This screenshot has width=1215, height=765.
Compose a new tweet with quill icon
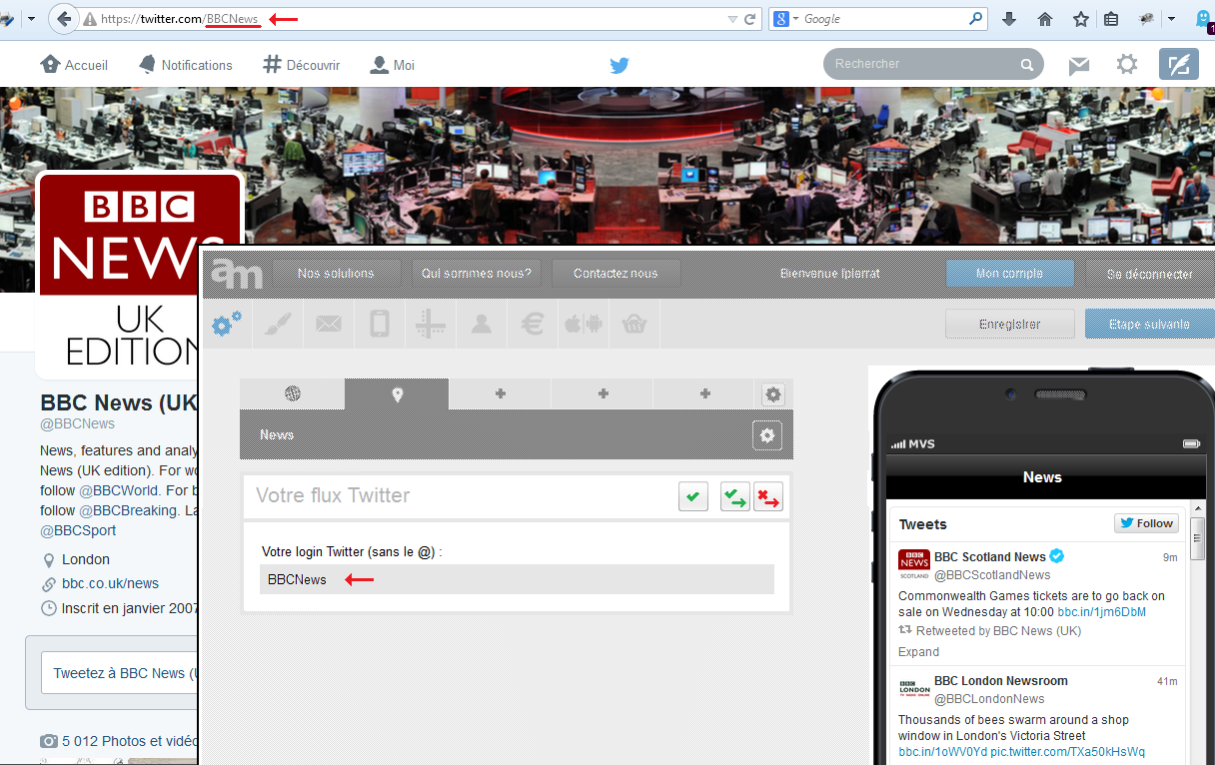(1178, 65)
